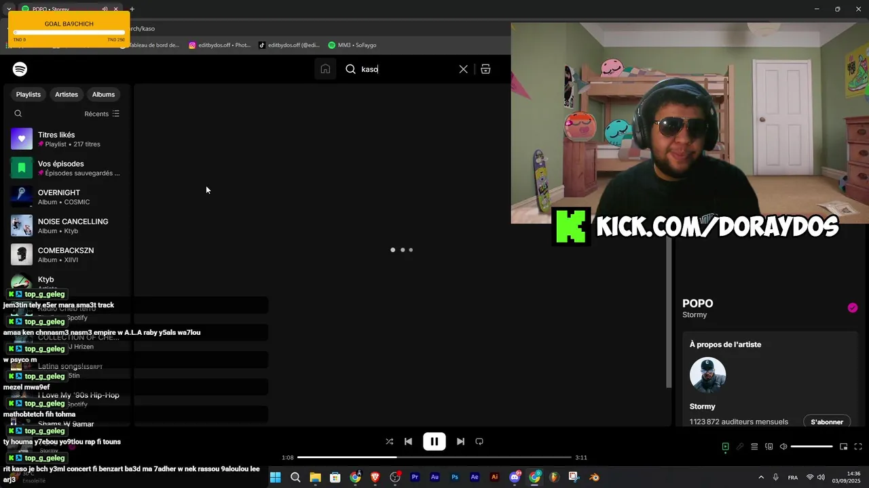Open Premiere Pro from taskbar
Screen dimensions: 869x488
(x=415, y=477)
